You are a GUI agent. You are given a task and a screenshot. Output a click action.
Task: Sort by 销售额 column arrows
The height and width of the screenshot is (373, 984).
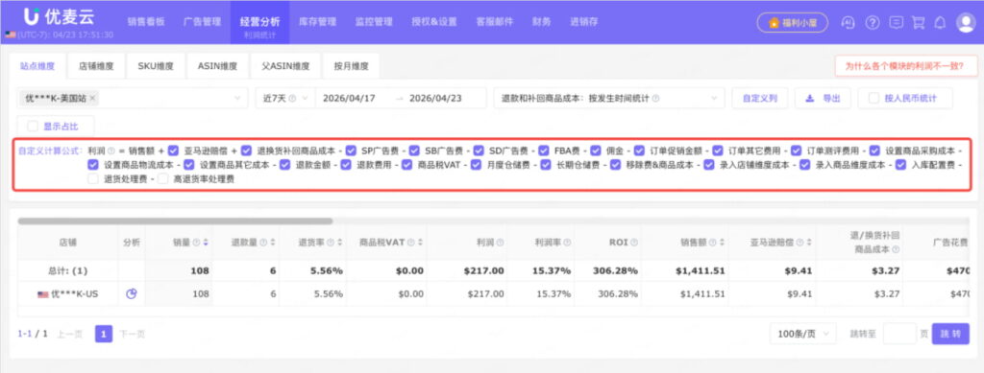point(723,243)
